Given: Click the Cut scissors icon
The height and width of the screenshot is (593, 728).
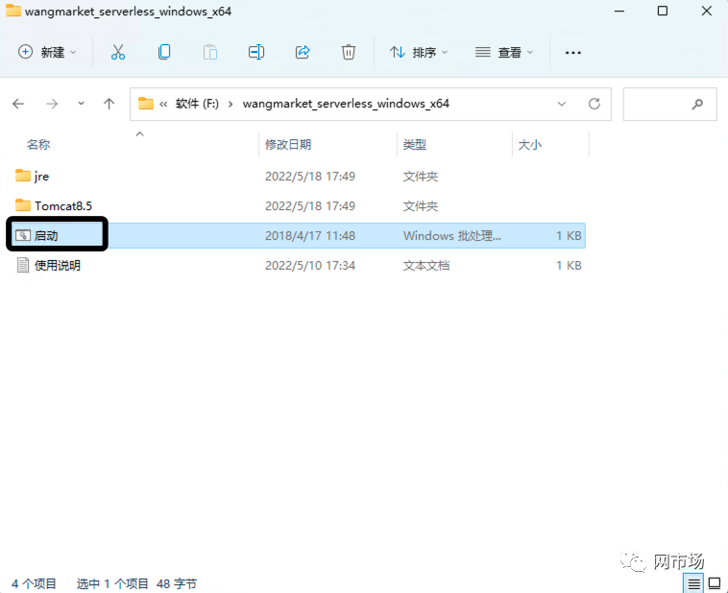Looking at the screenshot, I should pos(118,52).
